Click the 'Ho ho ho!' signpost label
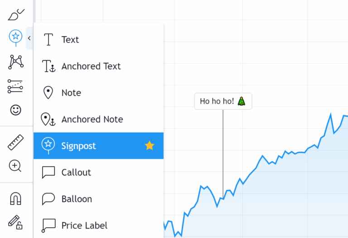 [222, 101]
